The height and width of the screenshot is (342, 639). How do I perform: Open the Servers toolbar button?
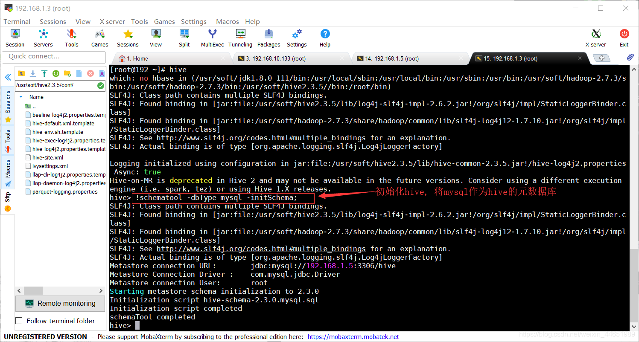click(43, 38)
